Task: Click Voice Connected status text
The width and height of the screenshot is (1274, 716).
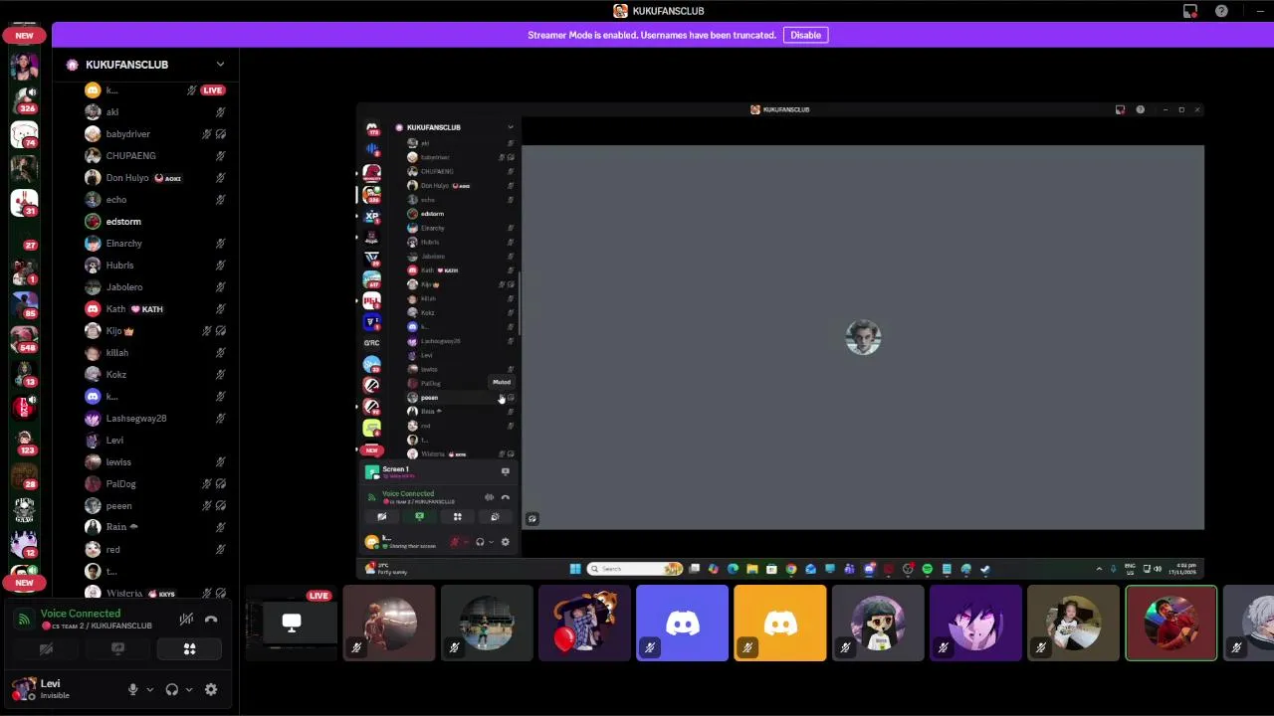Action: [81, 614]
